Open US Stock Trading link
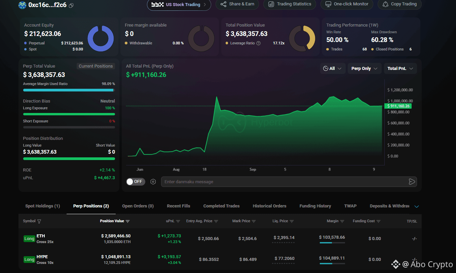 (179, 5)
